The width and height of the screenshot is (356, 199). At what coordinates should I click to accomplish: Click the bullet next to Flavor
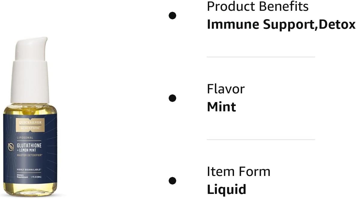172,98
